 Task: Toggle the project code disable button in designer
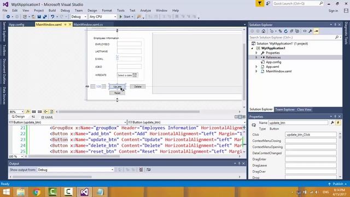(x=51, y=112)
